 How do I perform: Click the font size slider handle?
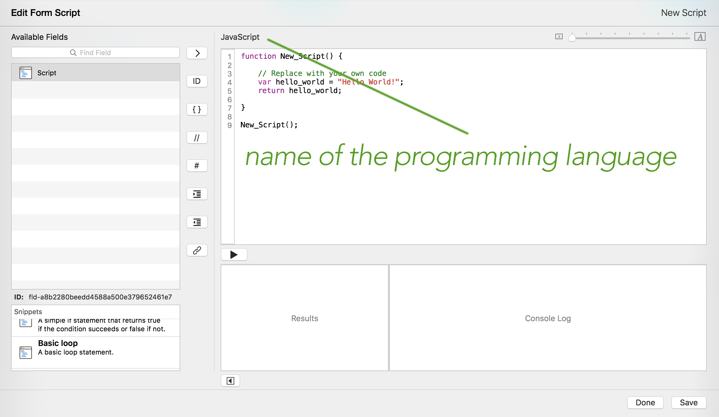(572, 37)
